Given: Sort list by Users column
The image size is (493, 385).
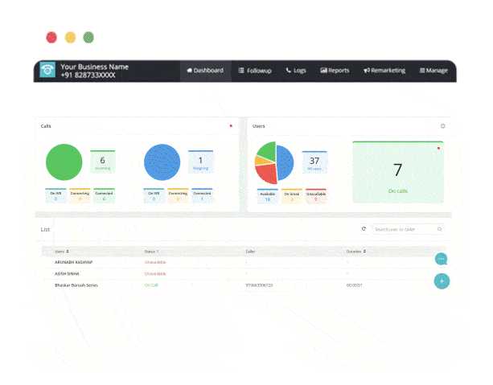Looking at the screenshot, I should [x=62, y=251].
